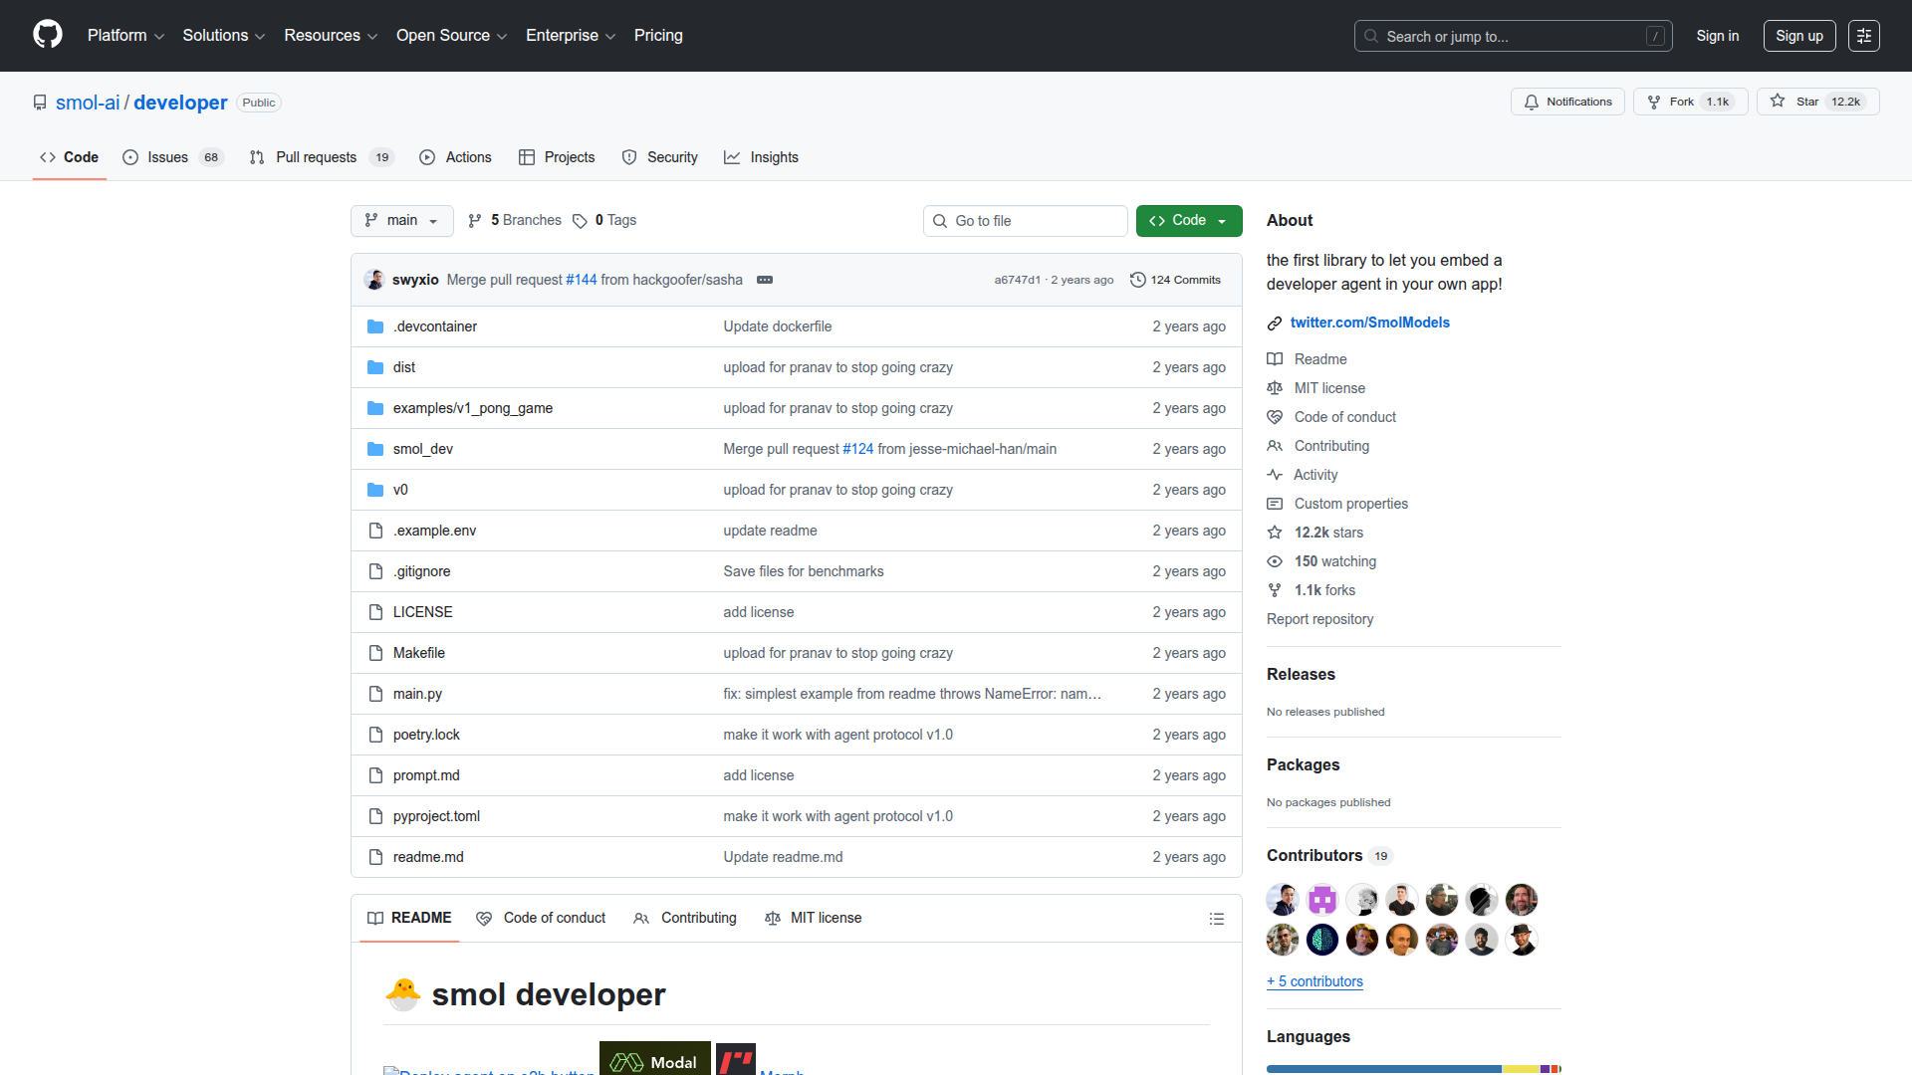
Task: Open the README table of contents icon
Action: (x=1217, y=918)
